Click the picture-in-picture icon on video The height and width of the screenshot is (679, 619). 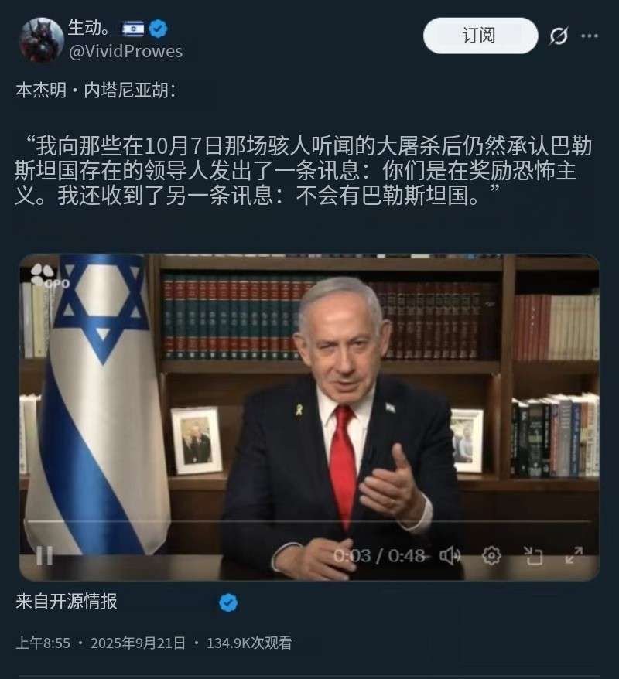click(x=533, y=555)
